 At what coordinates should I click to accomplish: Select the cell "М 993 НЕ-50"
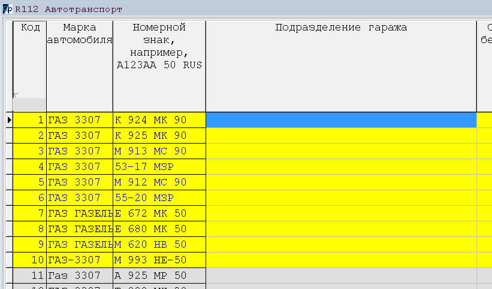tap(159, 260)
